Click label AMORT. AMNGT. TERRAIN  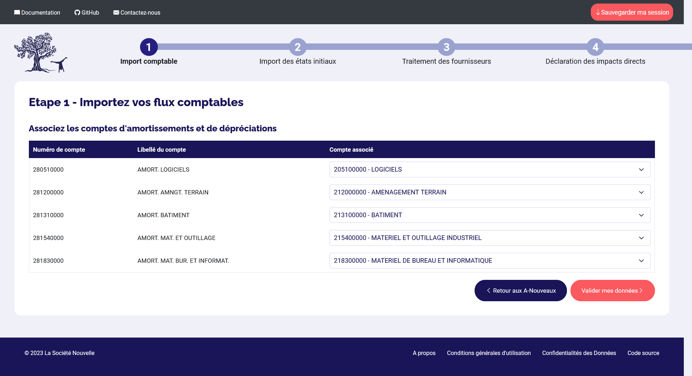[173, 192]
